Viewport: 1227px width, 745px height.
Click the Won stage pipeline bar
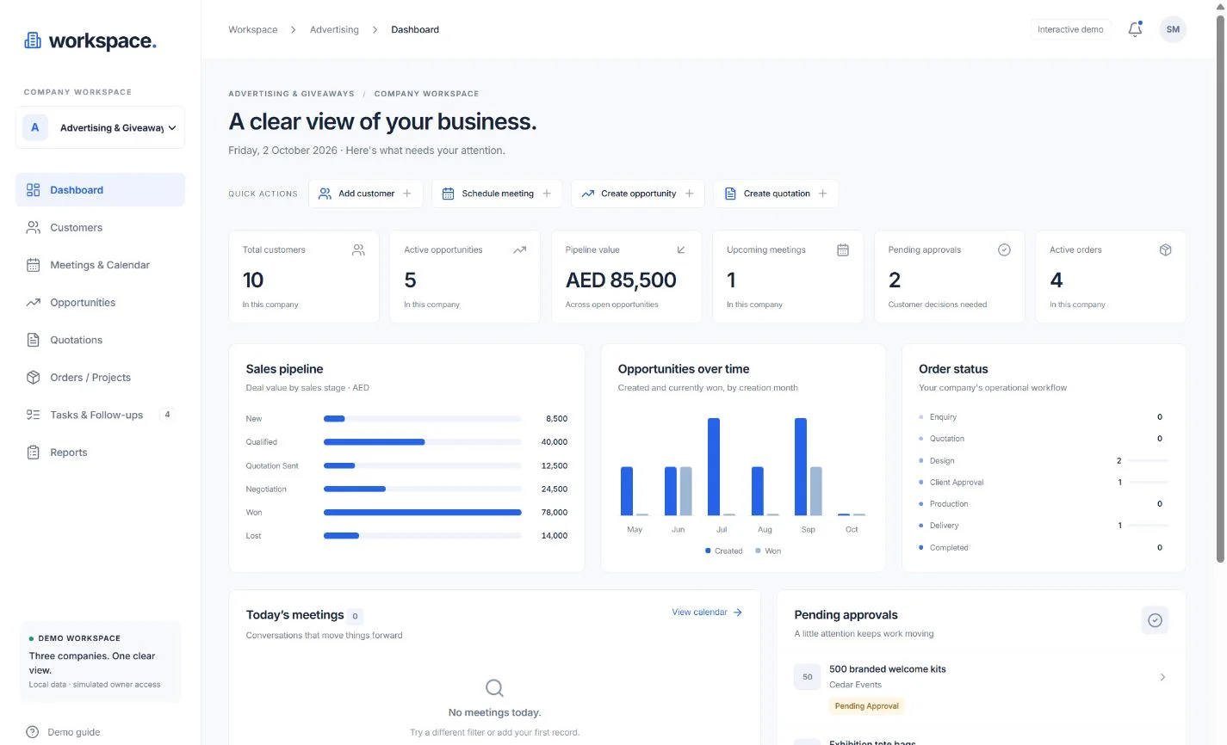pyautogui.click(x=423, y=513)
